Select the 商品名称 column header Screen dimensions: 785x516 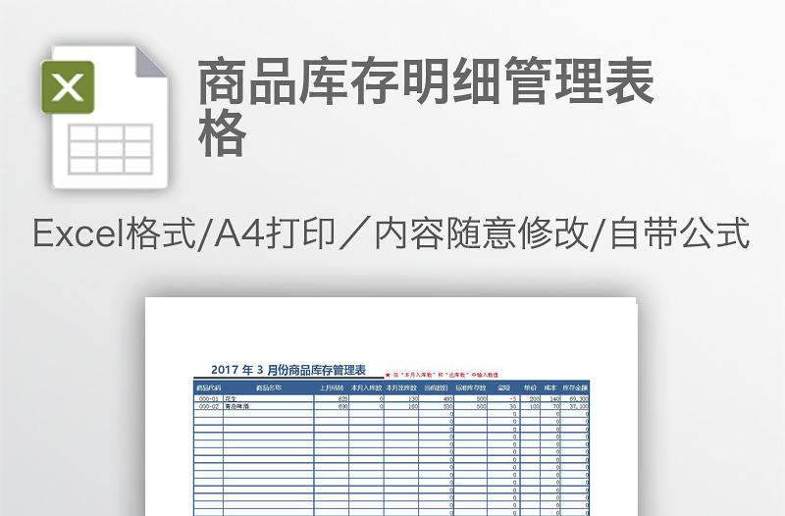(x=268, y=387)
